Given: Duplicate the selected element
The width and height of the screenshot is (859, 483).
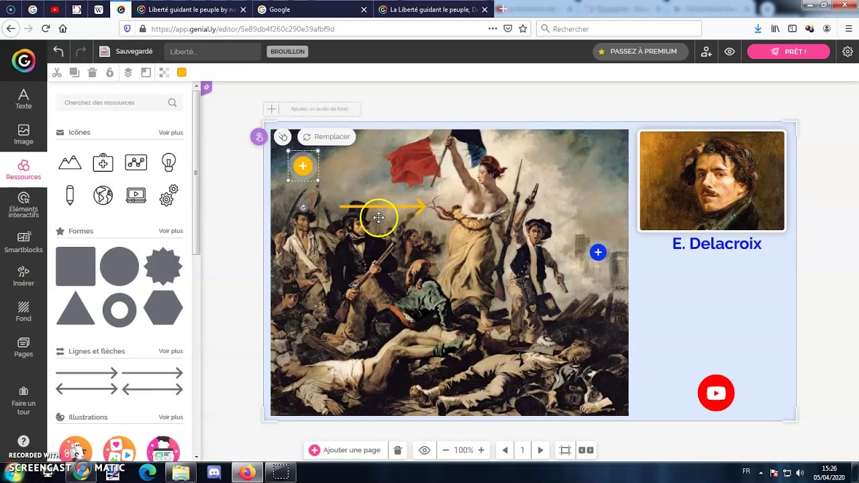Looking at the screenshot, I should click(x=74, y=72).
